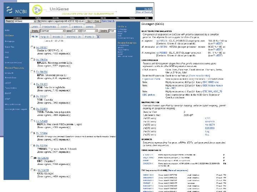Click the Send to button

[x=104, y=31]
